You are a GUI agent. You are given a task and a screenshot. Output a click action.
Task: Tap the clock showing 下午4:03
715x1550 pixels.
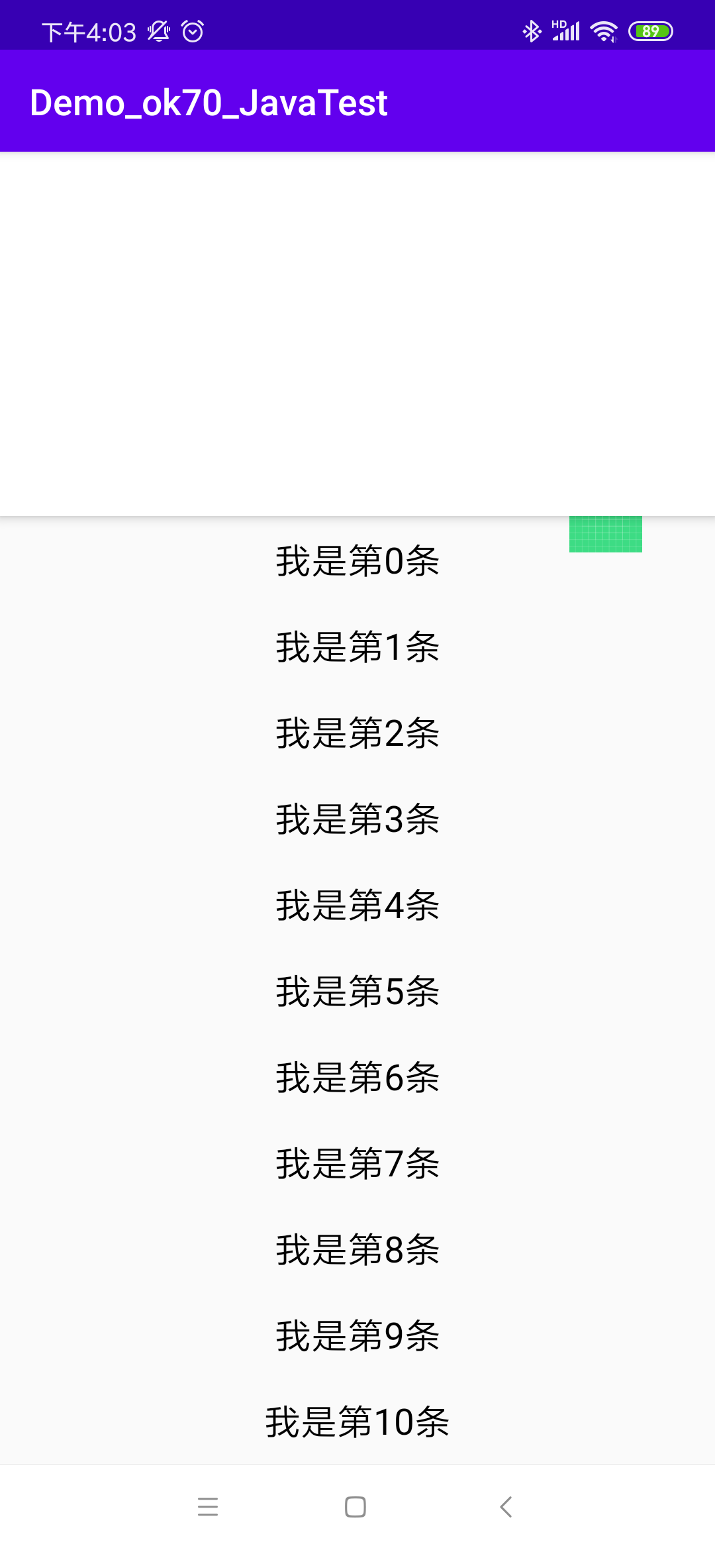[x=89, y=30]
